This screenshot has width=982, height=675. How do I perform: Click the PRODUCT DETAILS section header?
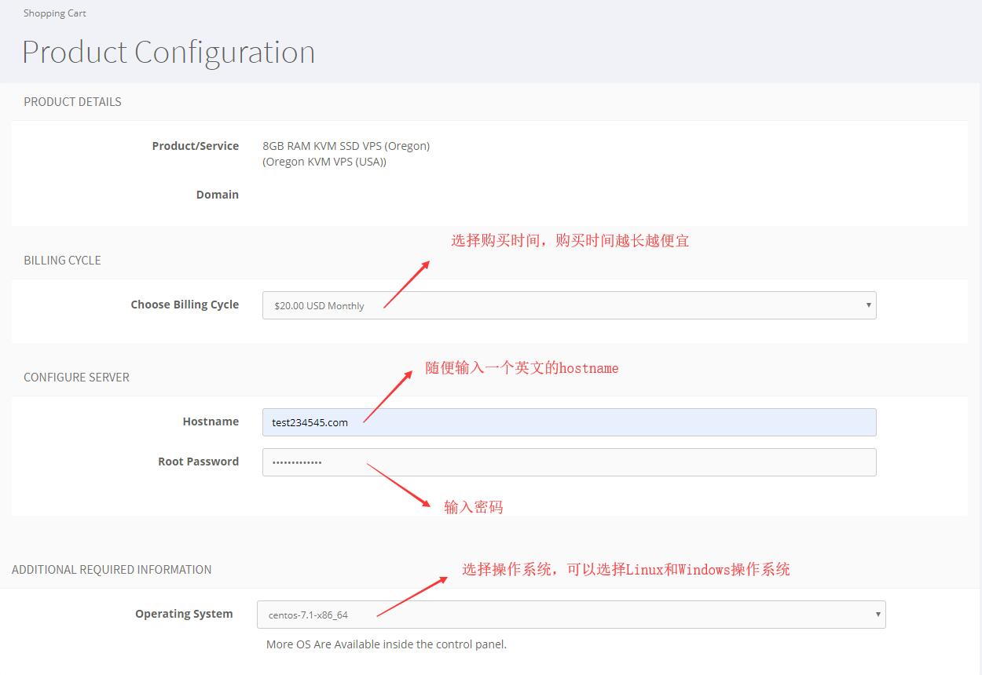[72, 102]
